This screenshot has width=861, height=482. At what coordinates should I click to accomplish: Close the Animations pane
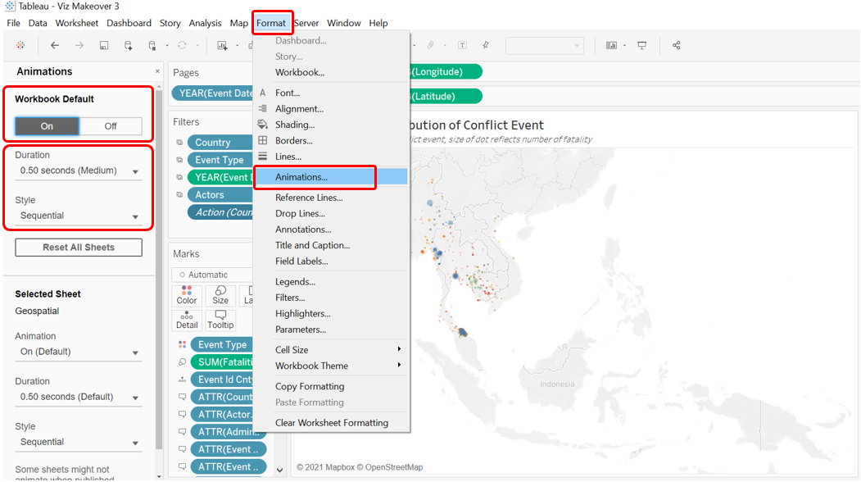pyautogui.click(x=157, y=71)
